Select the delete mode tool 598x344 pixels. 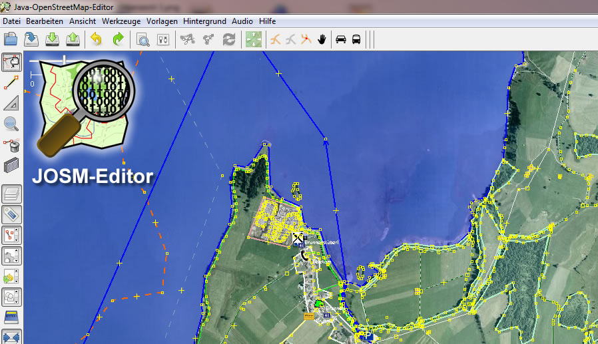point(11,144)
